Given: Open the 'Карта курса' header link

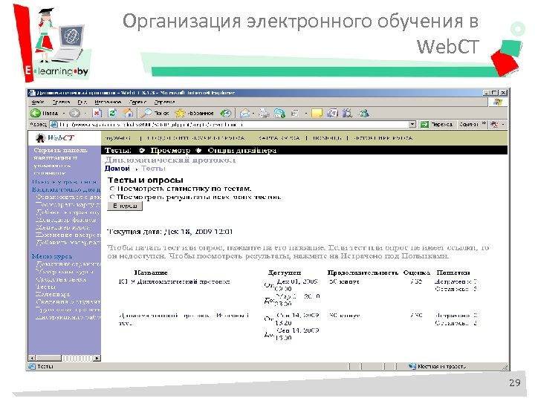Looking at the screenshot, I should 279,138.
